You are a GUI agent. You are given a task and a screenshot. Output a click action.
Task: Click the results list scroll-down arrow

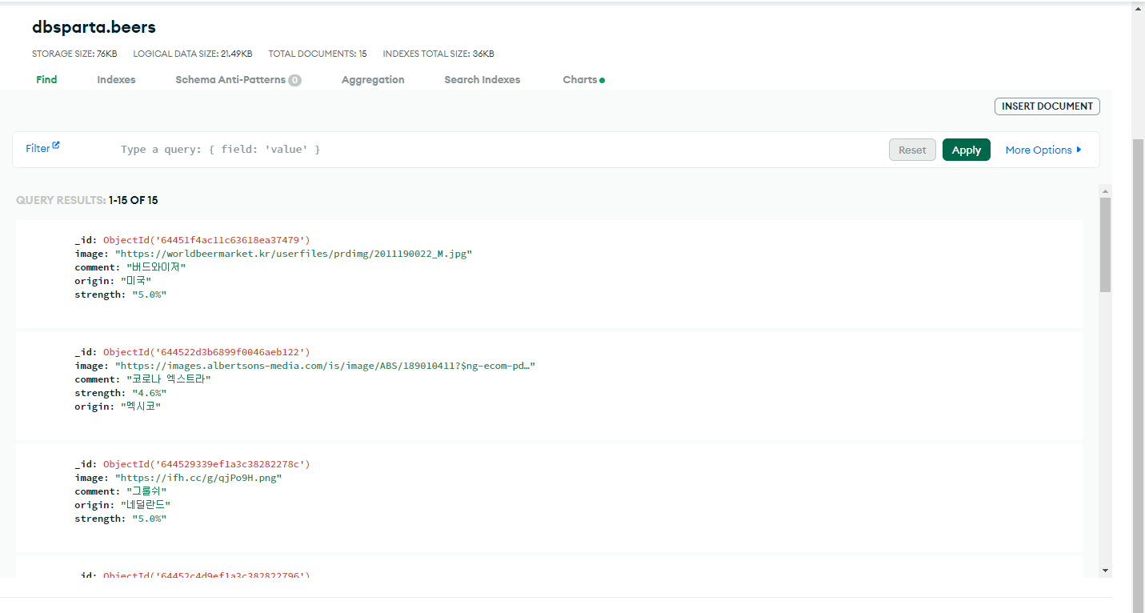1106,570
